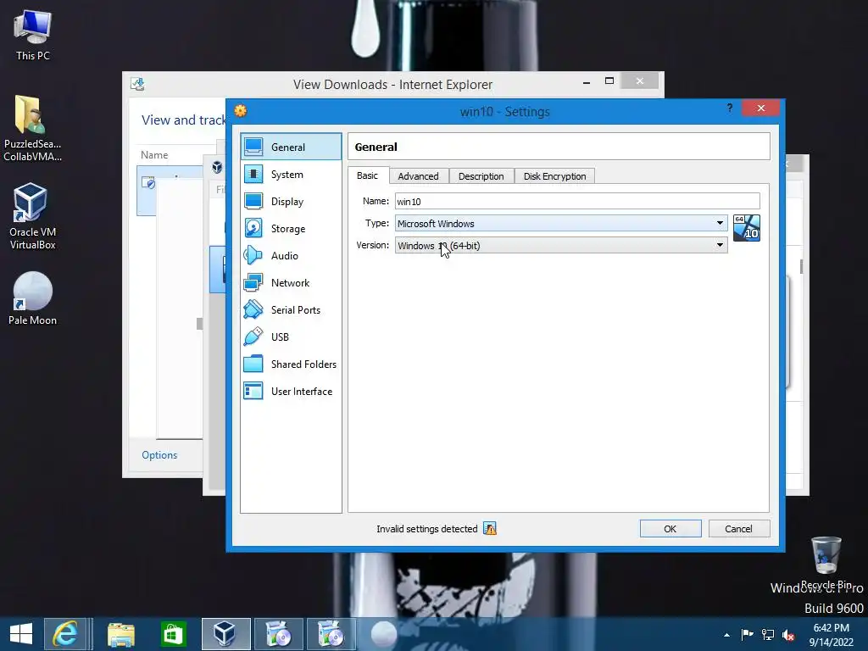Expand the Type dropdown Microsoft Windows

click(x=561, y=223)
